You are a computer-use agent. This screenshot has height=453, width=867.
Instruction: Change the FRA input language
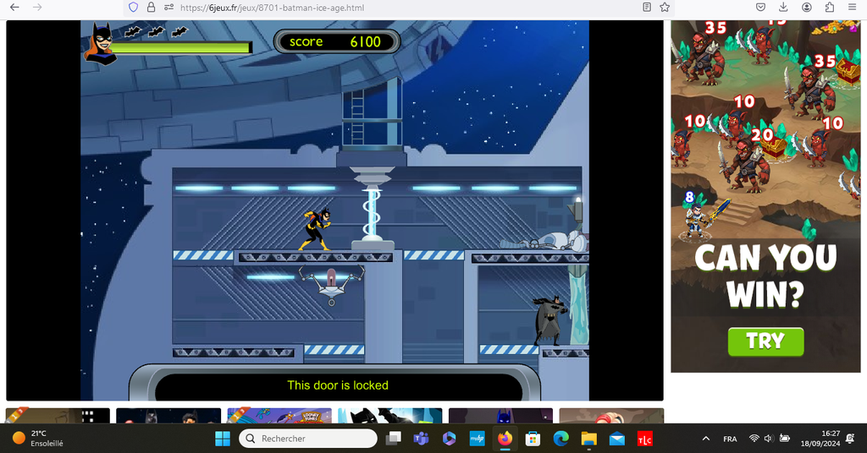(730, 439)
